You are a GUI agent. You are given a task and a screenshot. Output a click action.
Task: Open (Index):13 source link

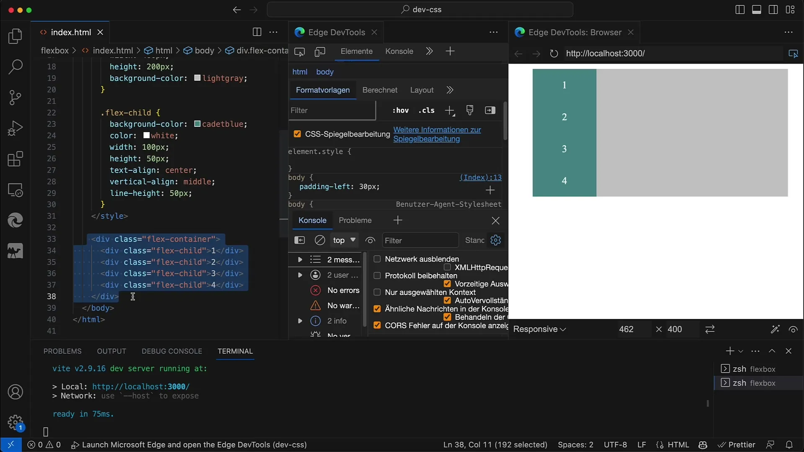tap(481, 177)
